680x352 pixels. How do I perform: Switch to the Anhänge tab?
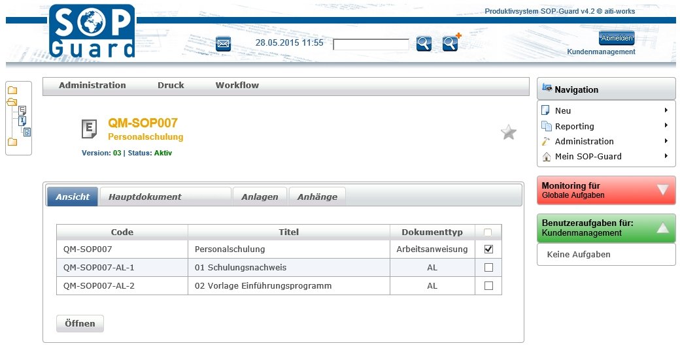(318, 197)
